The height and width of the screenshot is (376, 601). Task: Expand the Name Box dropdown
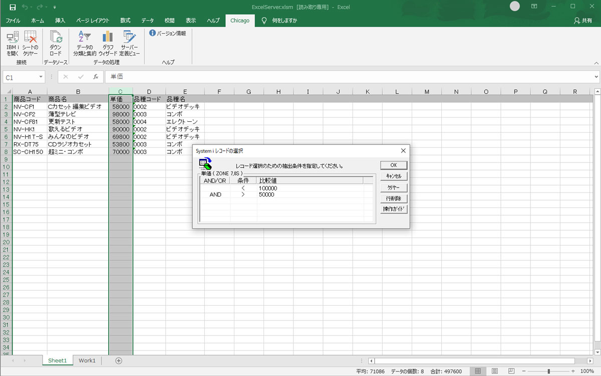pyautogui.click(x=41, y=77)
